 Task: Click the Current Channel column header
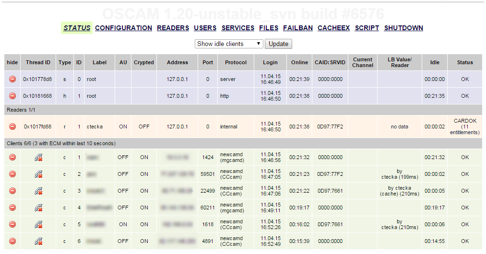pyautogui.click(x=363, y=62)
